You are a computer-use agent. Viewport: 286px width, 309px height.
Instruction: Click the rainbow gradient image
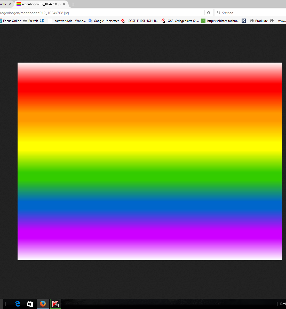150,161
